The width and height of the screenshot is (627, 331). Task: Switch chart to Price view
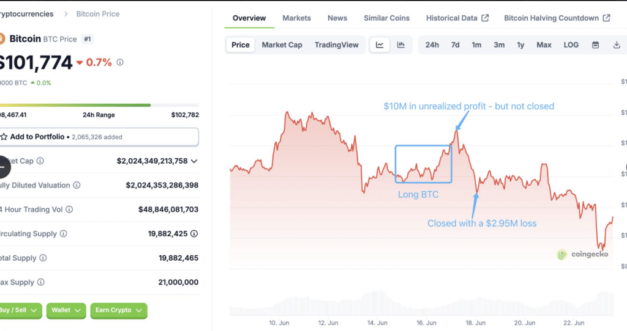point(240,45)
